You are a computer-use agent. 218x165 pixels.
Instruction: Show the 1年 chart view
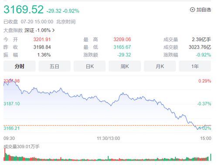195,66
